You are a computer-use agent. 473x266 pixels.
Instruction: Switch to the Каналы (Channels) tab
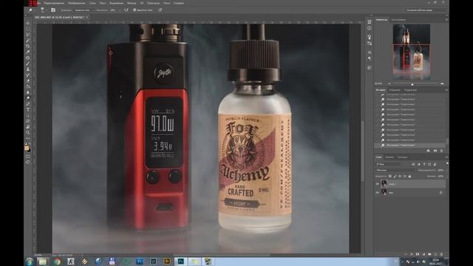[389, 157]
